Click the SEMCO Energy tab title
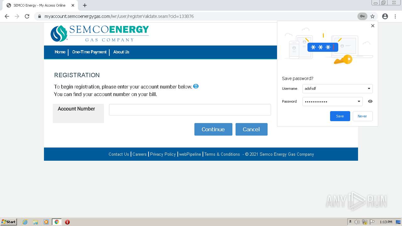Viewport: 402px width, 226px height. [40, 5]
